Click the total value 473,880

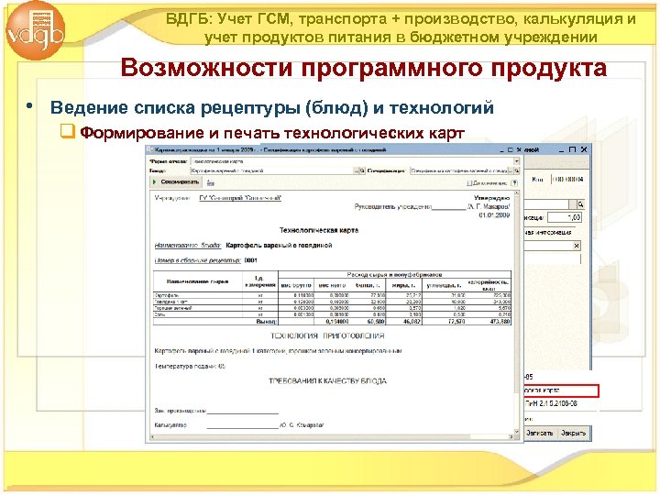500,322
